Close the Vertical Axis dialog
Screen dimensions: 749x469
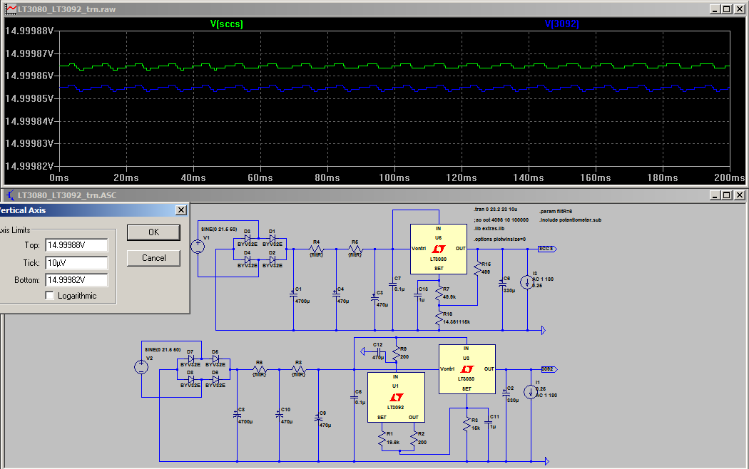181,210
